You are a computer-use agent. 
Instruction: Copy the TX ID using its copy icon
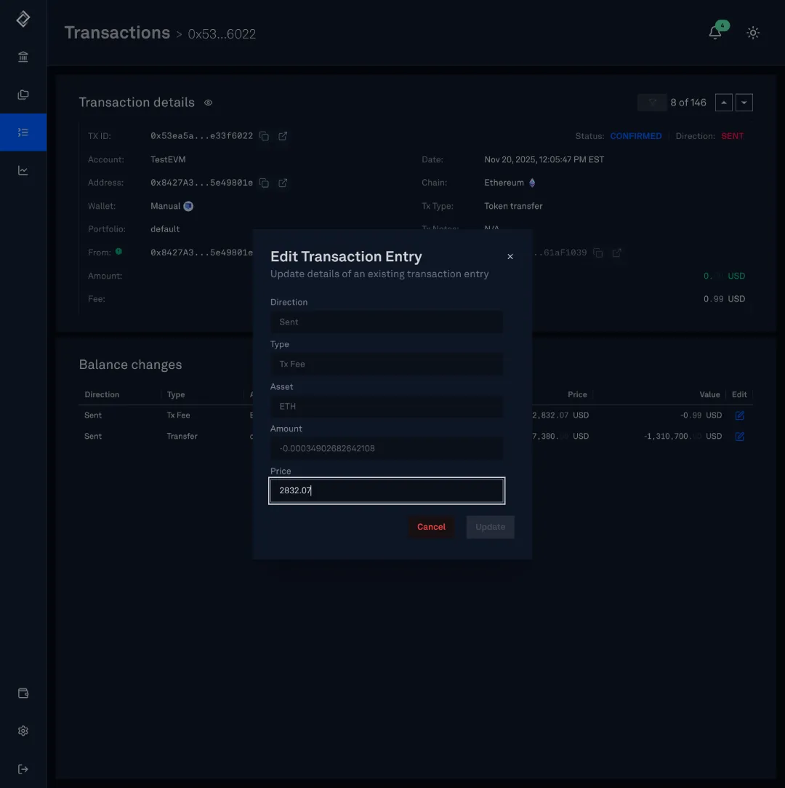click(264, 136)
